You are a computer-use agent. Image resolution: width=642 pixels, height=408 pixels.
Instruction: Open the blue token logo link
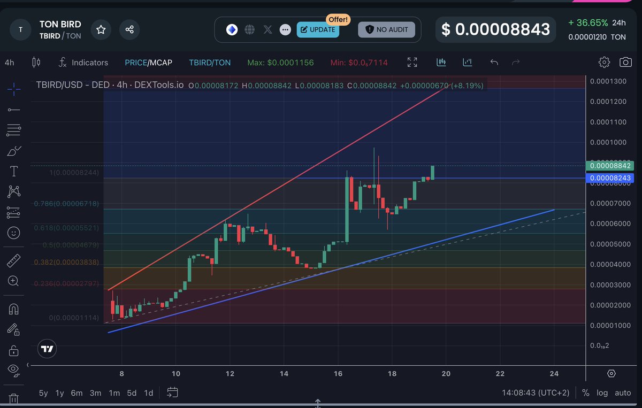(232, 29)
